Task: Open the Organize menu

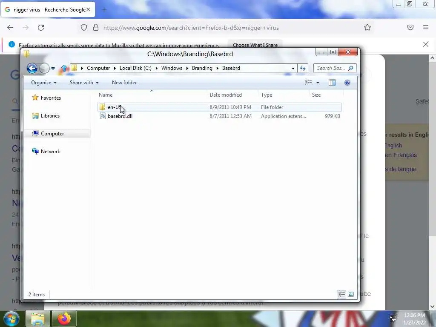Action: (44, 83)
